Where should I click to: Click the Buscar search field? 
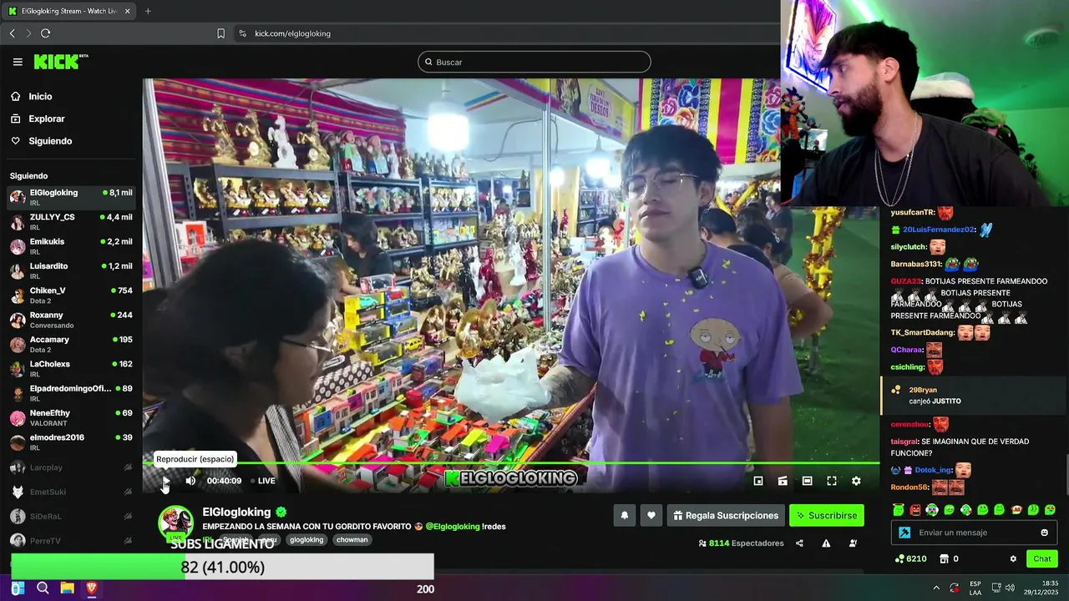tap(534, 62)
